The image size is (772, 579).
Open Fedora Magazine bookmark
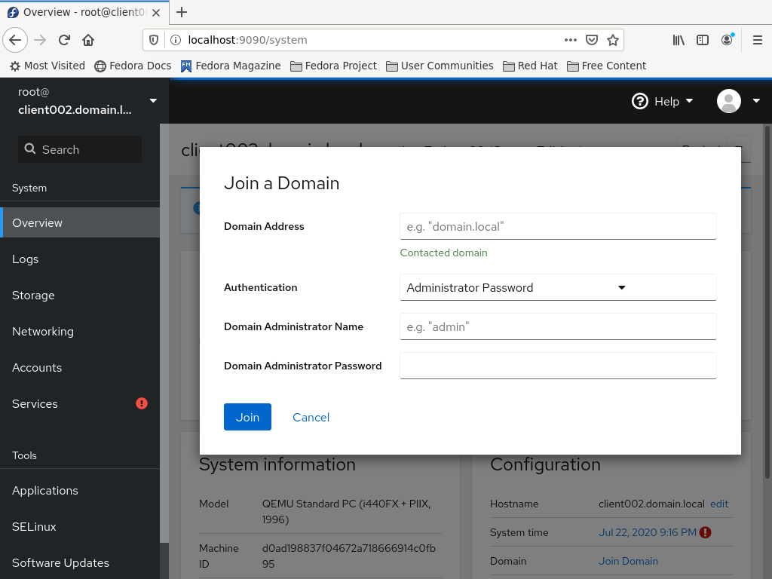click(231, 66)
